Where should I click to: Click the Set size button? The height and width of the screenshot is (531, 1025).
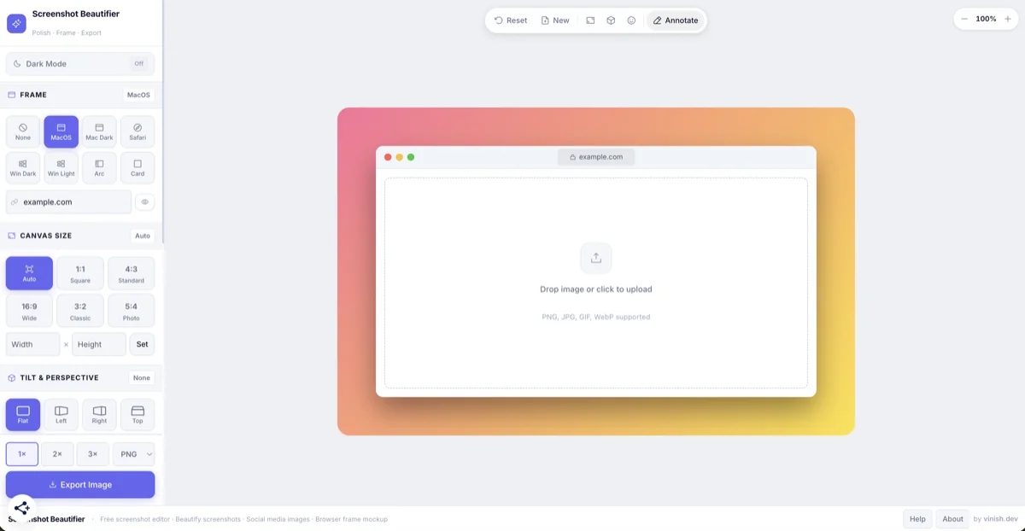[x=142, y=345]
